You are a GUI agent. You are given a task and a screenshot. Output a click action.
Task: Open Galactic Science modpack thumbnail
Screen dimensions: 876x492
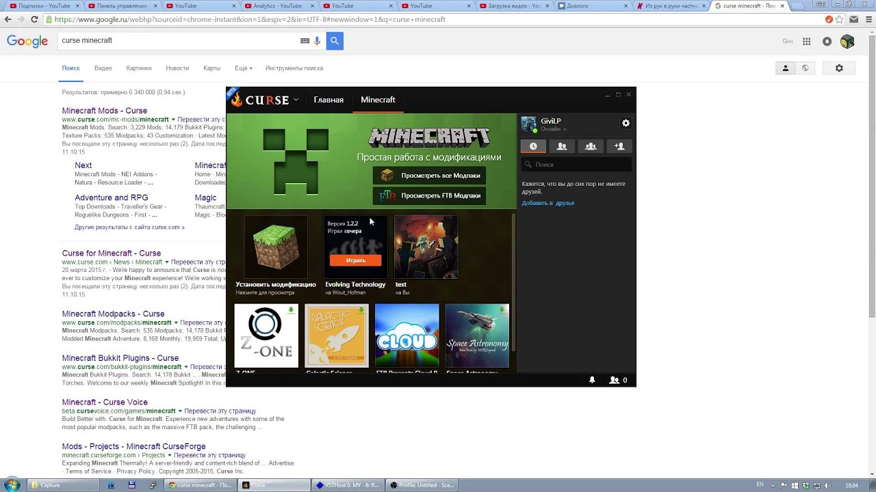pyautogui.click(x=337, y=336)
